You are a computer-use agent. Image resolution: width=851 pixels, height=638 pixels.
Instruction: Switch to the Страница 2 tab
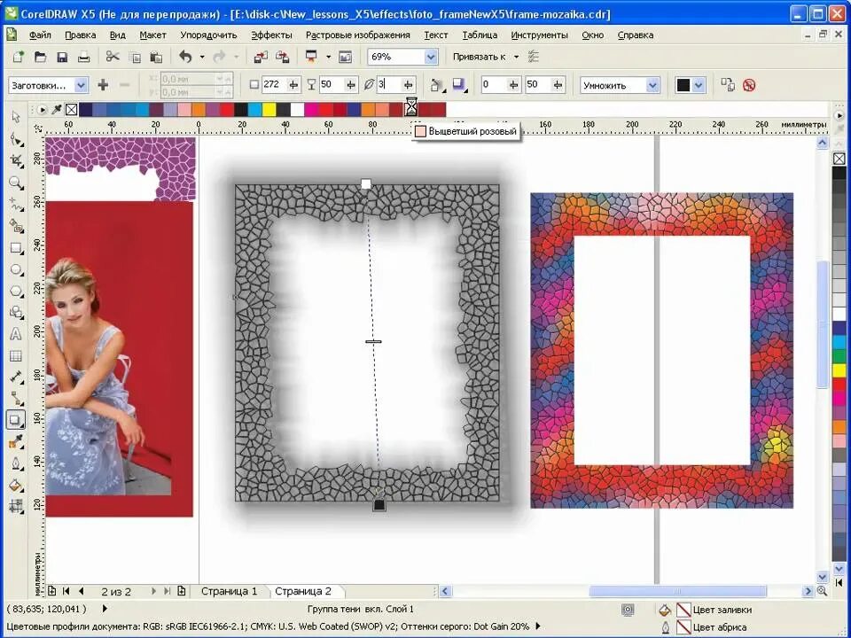click(303, 591)
